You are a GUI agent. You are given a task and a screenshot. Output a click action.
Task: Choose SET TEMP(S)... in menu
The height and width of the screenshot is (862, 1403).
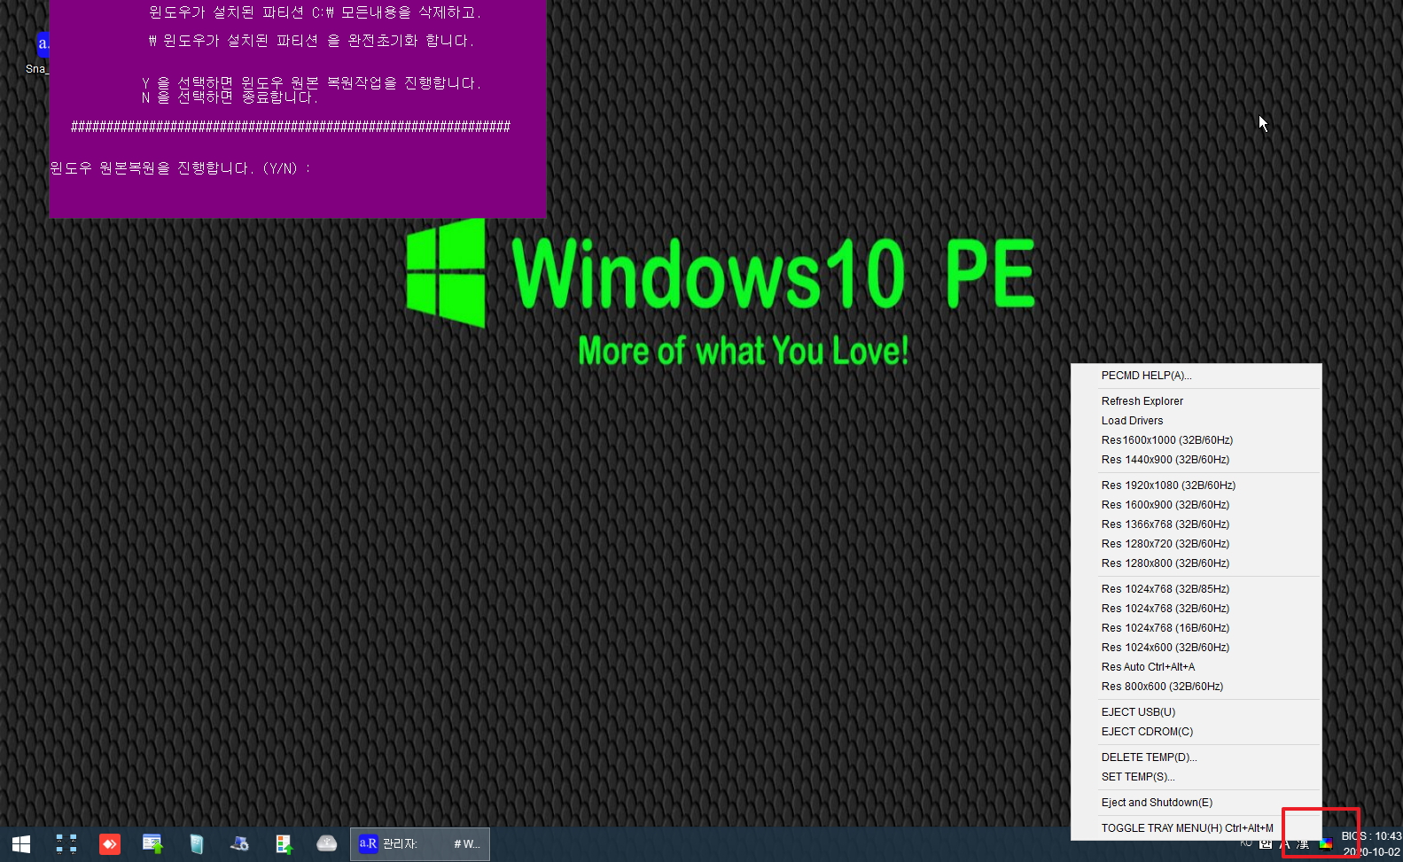(1196, 777)
